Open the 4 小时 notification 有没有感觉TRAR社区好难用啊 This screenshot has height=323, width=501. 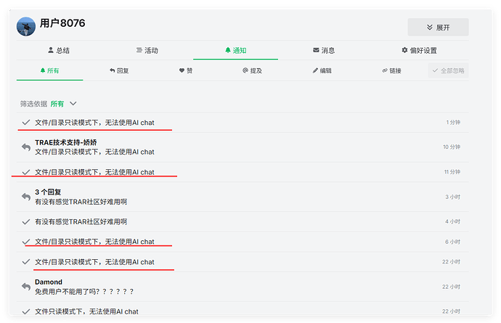pyautogui.click(x=243, y=221)
